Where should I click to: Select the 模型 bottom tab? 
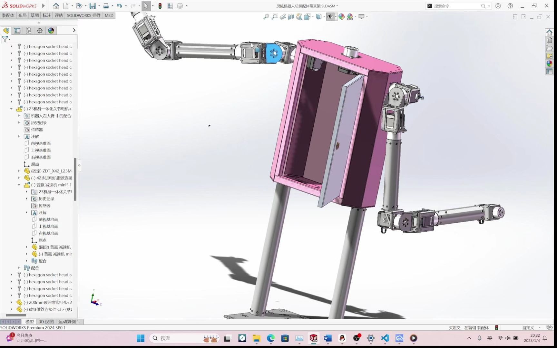30,322
